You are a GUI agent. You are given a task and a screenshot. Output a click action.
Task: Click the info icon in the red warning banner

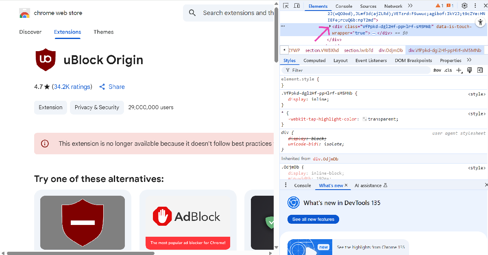tap(45, 143)
